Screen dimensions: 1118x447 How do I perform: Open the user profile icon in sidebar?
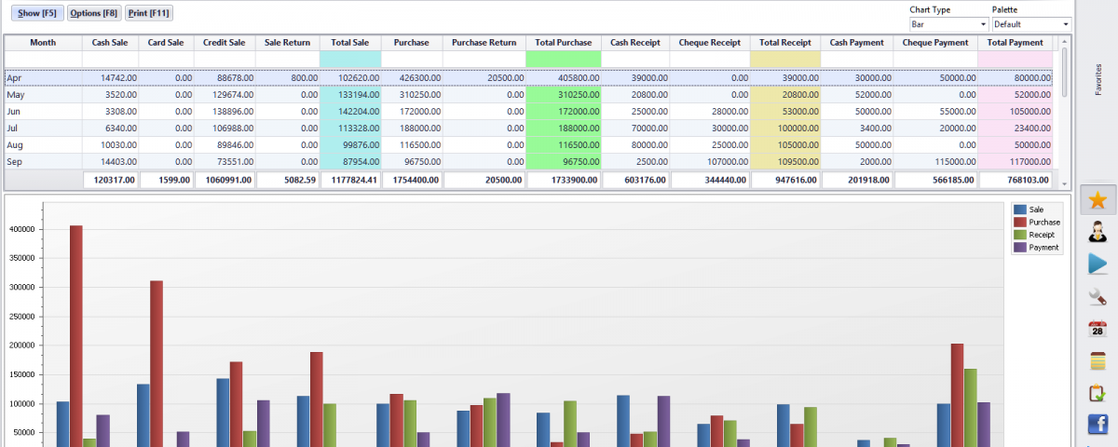tap(1098, 232)
